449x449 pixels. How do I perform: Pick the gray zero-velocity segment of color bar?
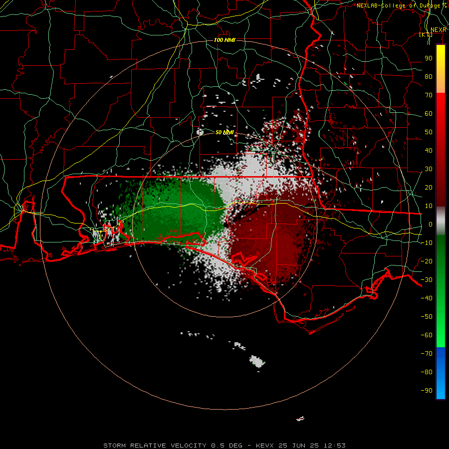(441, 221)
